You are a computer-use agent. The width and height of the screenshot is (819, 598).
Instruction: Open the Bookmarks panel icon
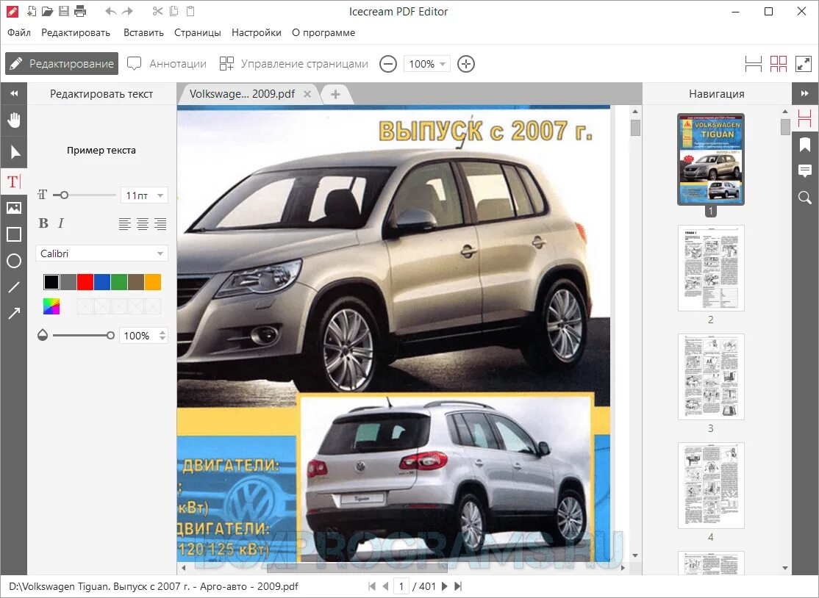click(x=805, y=144)
